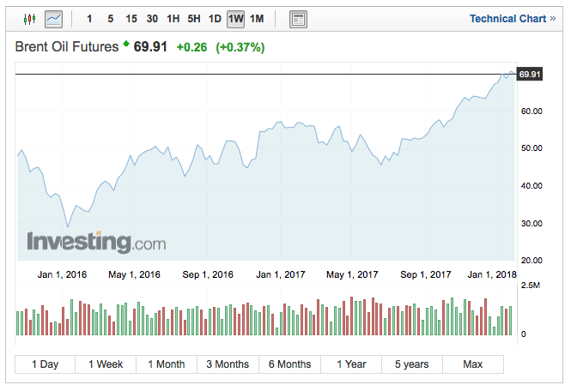Image resolution: width=571 pixels, height=391 pixels.
Task: Set interval to 1H
Action: (x=173, y=18)
